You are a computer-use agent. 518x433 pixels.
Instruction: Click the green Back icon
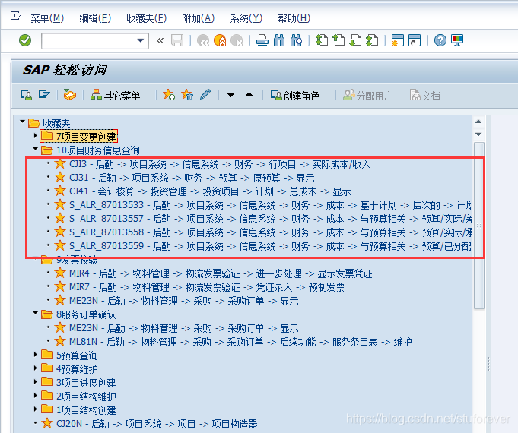click(x=203, y=40)
